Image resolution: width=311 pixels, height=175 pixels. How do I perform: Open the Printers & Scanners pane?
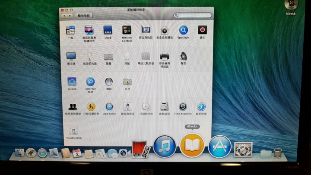[165, 56]
